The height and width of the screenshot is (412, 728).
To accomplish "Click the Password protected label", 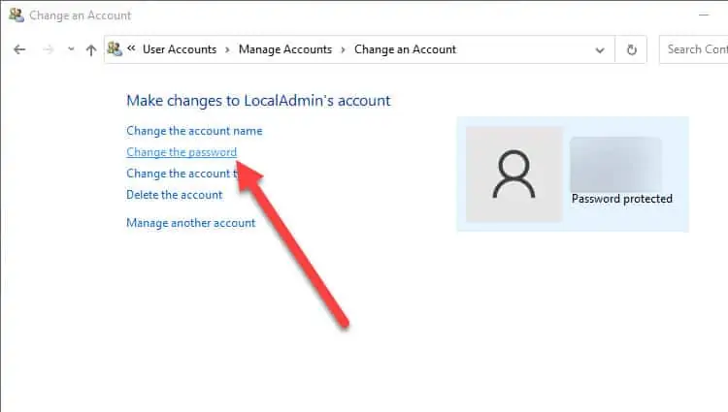I will click(x=621, y=199).
